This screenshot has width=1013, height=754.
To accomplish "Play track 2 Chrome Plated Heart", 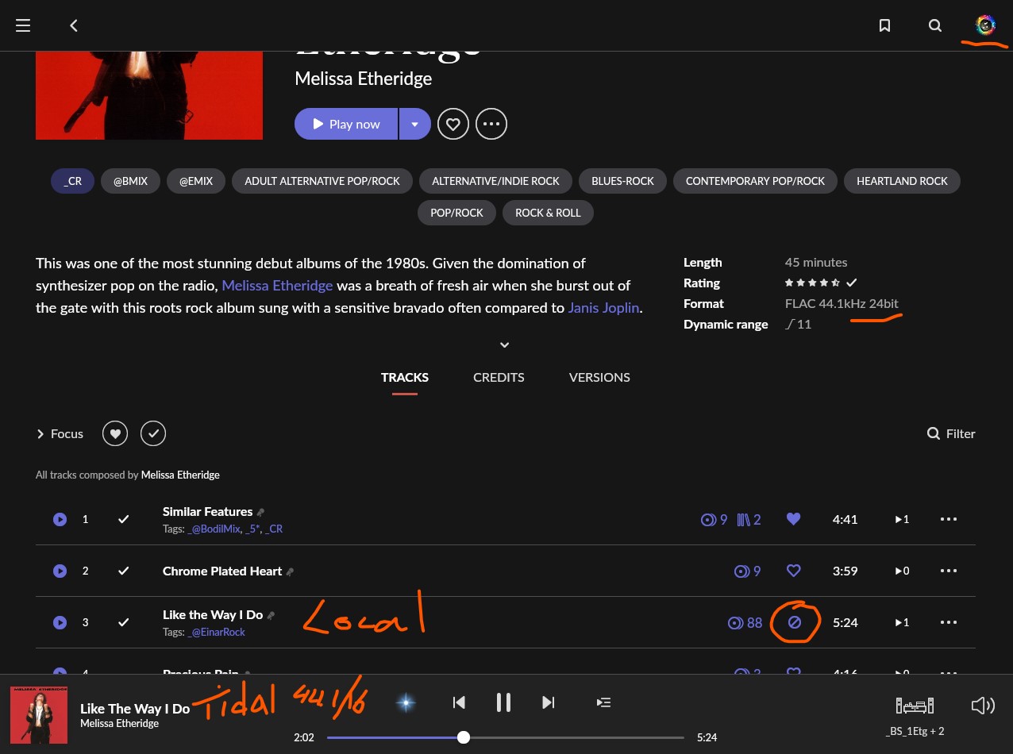I will click(60, 571).
